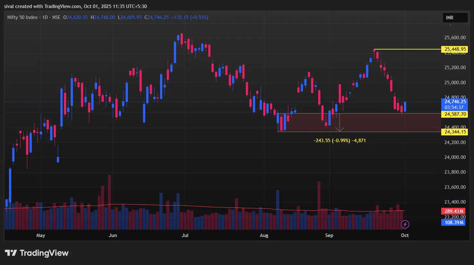Click the 25,600.00 price axis label

(x=455, y=38)
